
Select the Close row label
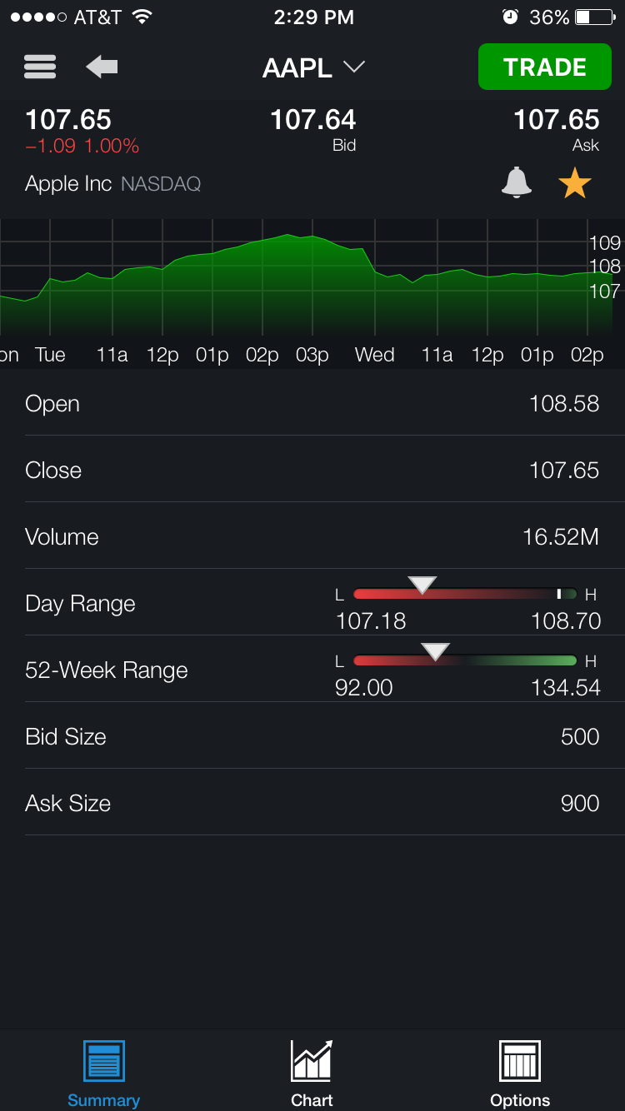pos(53,471)
